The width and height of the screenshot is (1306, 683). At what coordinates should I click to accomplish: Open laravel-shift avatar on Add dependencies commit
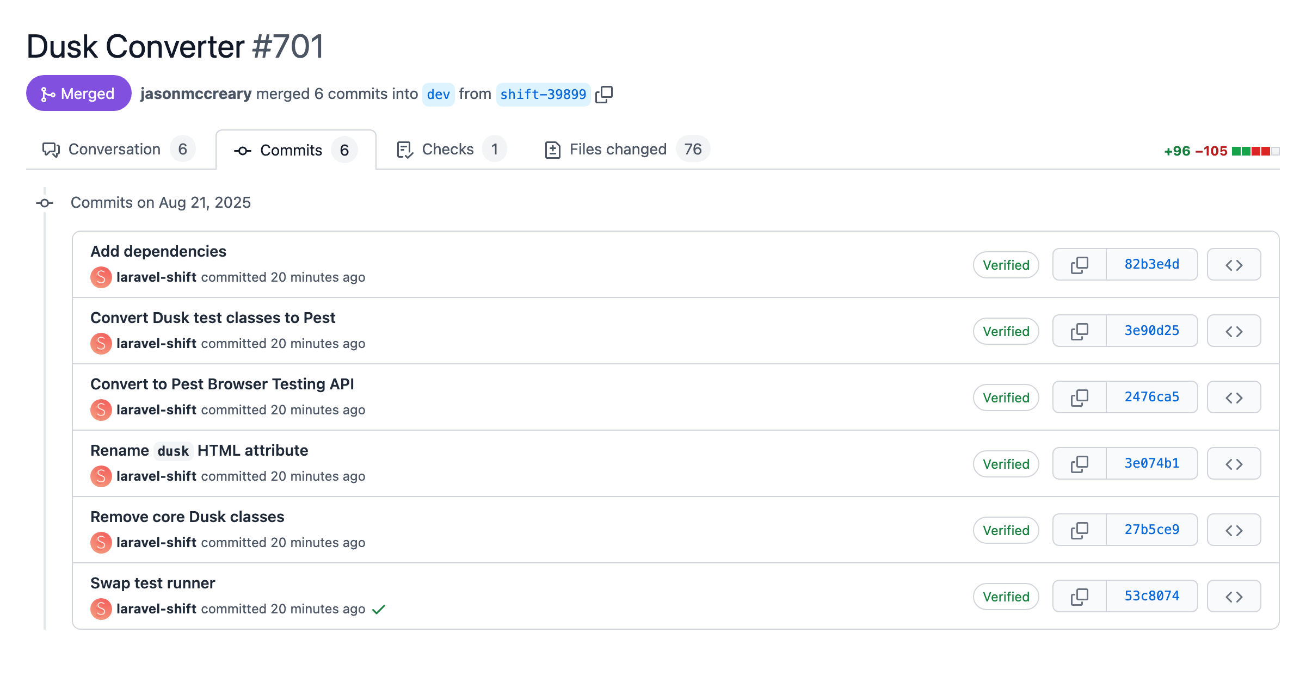[x=101, y=277]
